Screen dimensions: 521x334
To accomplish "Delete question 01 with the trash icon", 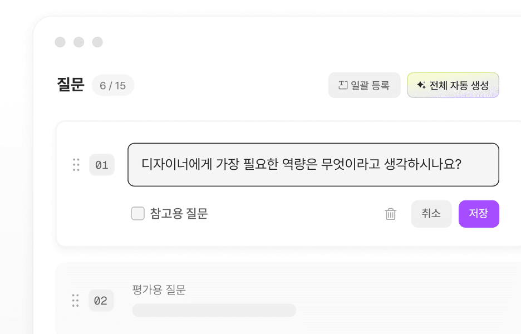I will click(390, 214).
